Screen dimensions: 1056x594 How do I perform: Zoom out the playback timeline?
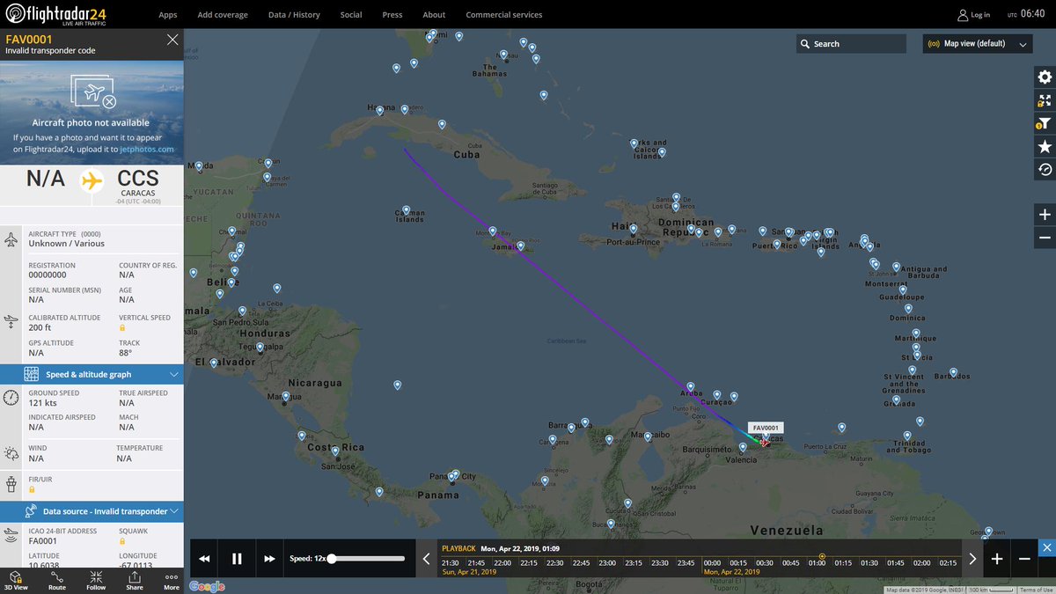[1025, 559]
